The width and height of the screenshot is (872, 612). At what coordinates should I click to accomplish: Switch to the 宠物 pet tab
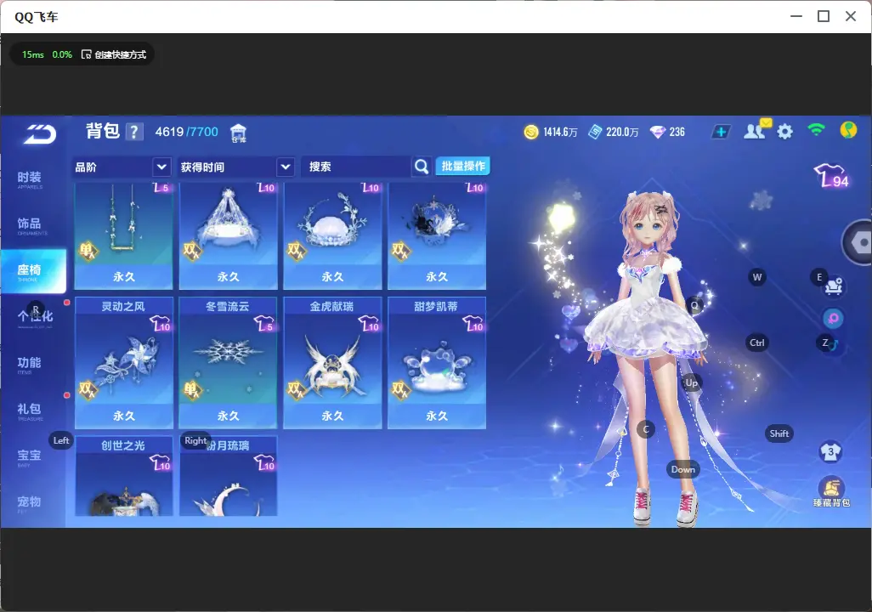[x=30, y=503]
